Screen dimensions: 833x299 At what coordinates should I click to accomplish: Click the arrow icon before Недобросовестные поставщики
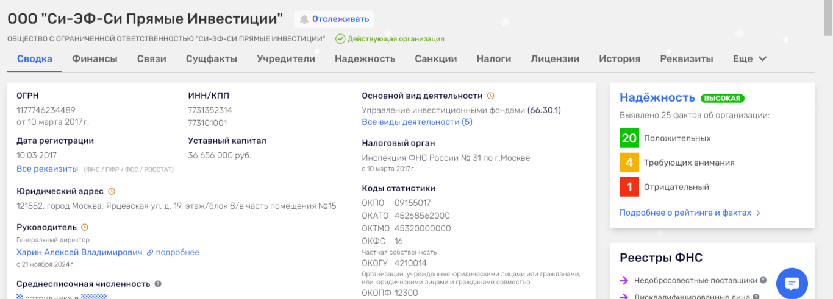pos(624,281)
